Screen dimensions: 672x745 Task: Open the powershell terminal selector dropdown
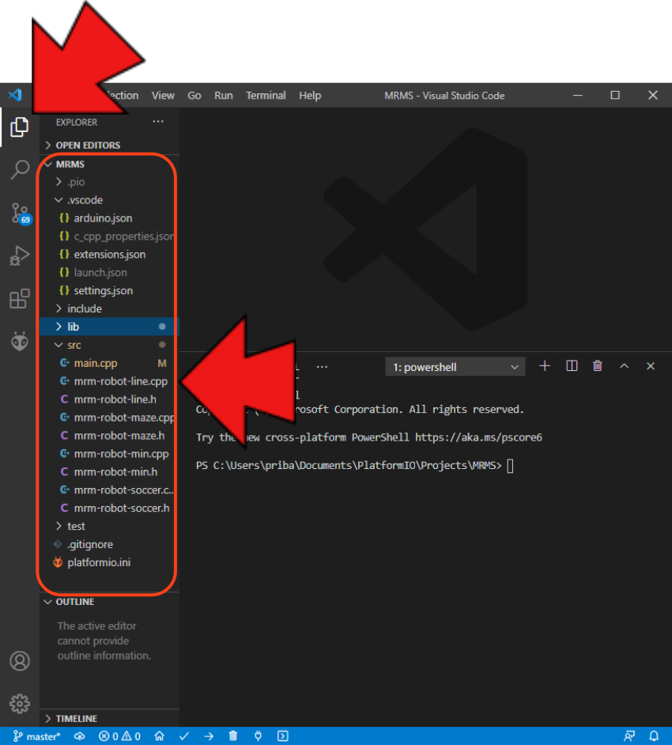click(x=455, y=367)
